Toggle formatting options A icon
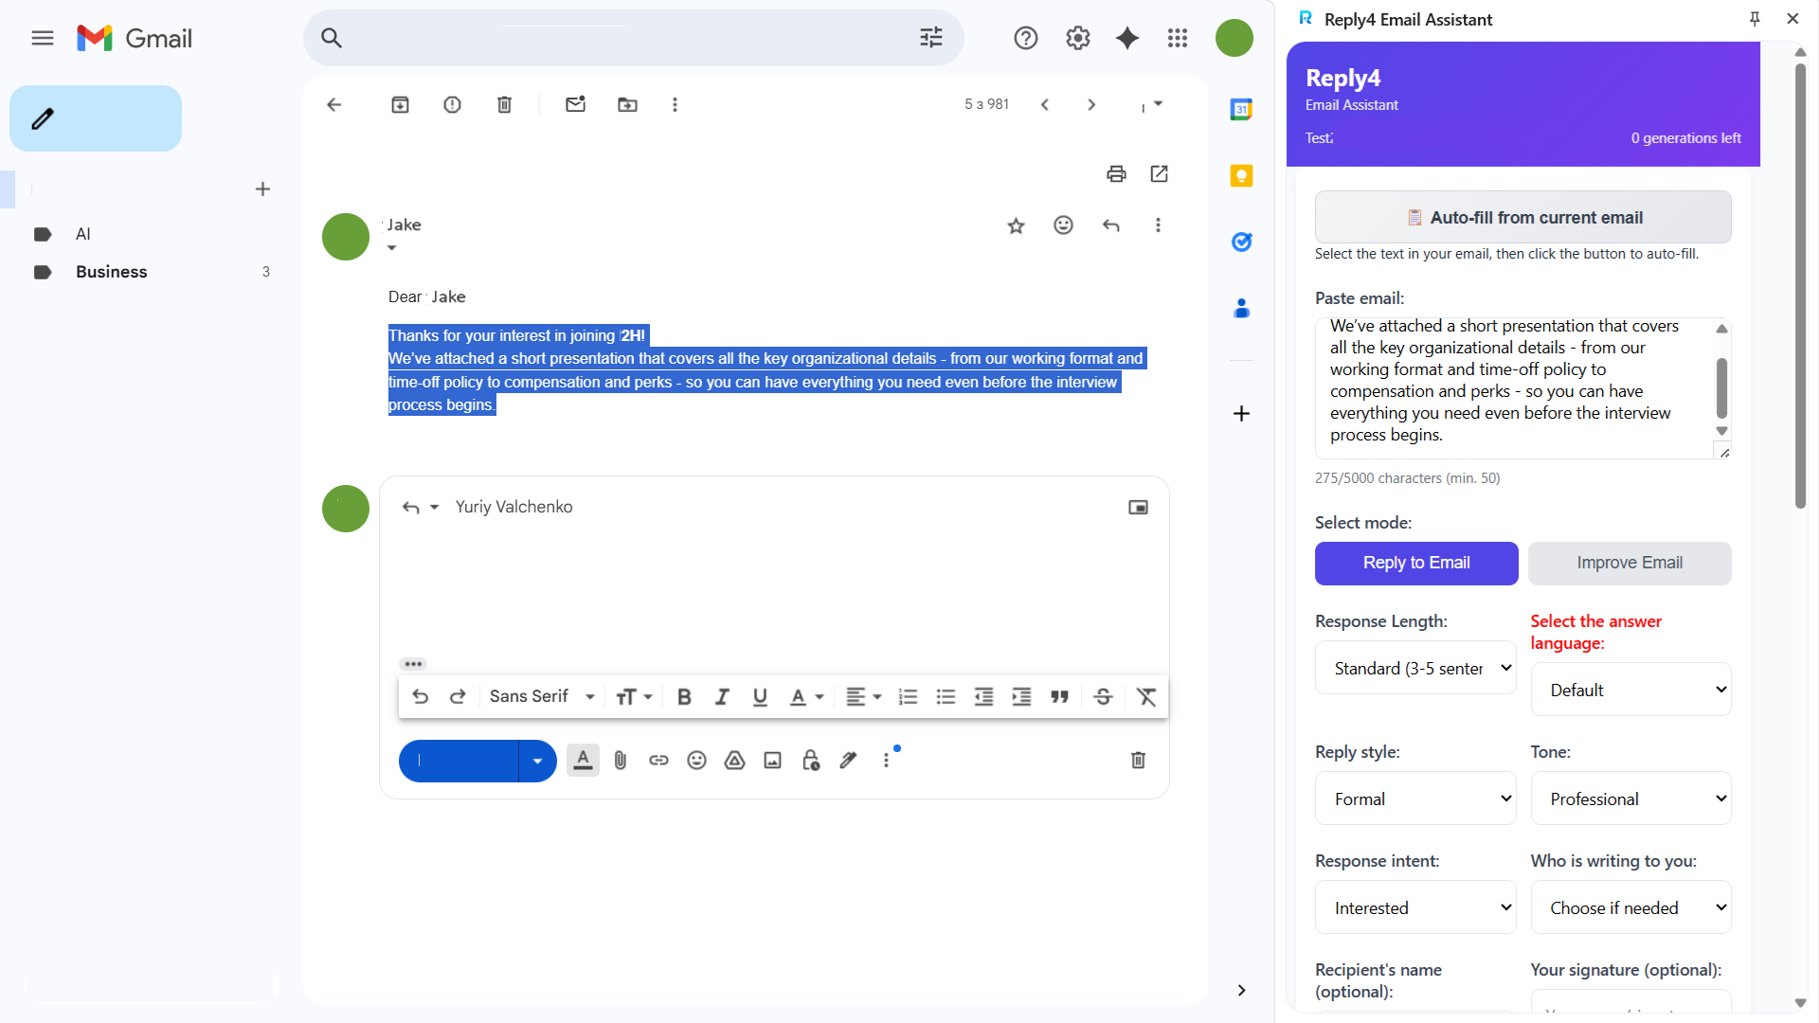Screen dimensions: 1819x1023 tap(584, 761)
